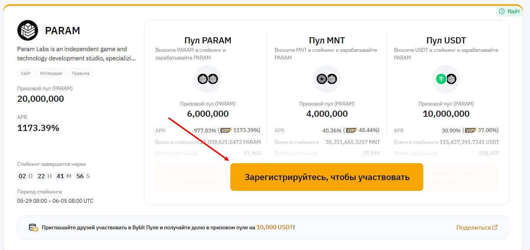
Task: Click the MNT pool token pair icon
Action: click(x=327, y=79)
